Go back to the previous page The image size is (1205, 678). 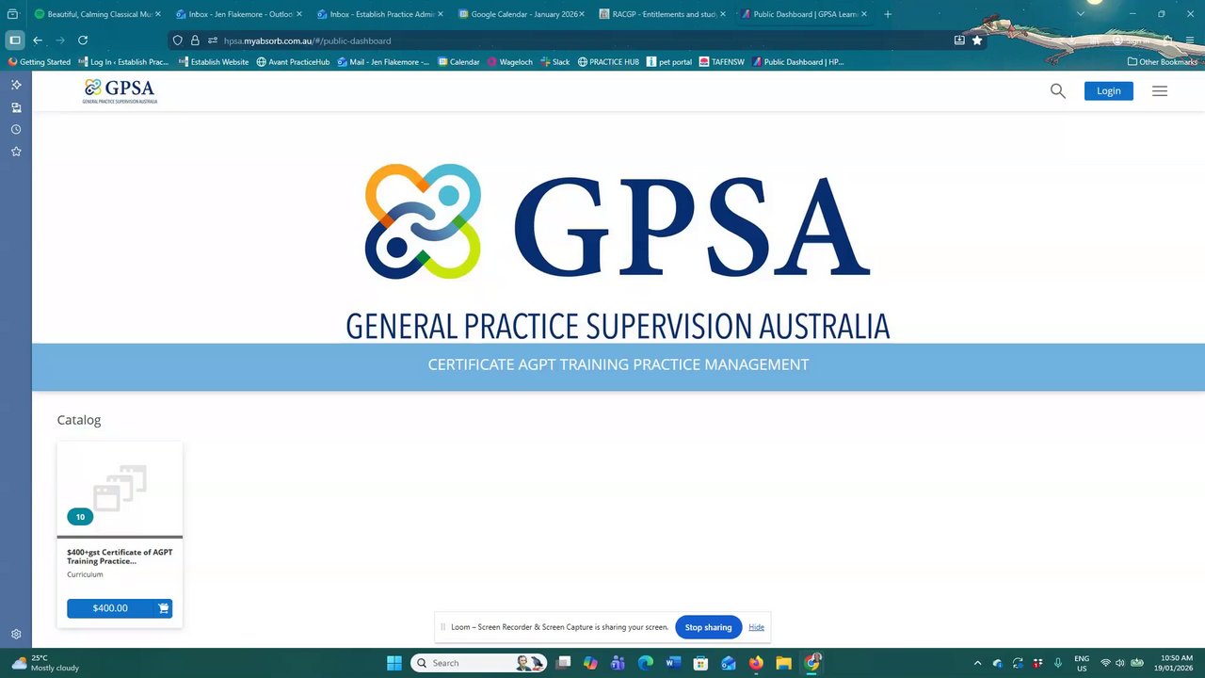(38, 40)
